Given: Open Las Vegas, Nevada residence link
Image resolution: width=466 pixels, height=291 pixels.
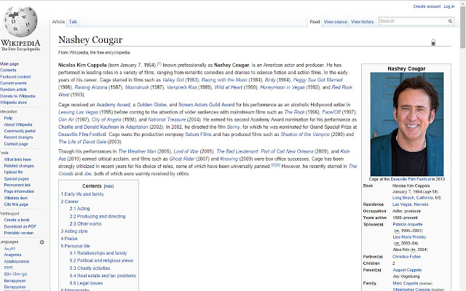Looking at the screenshot, I should coord(410,204).
